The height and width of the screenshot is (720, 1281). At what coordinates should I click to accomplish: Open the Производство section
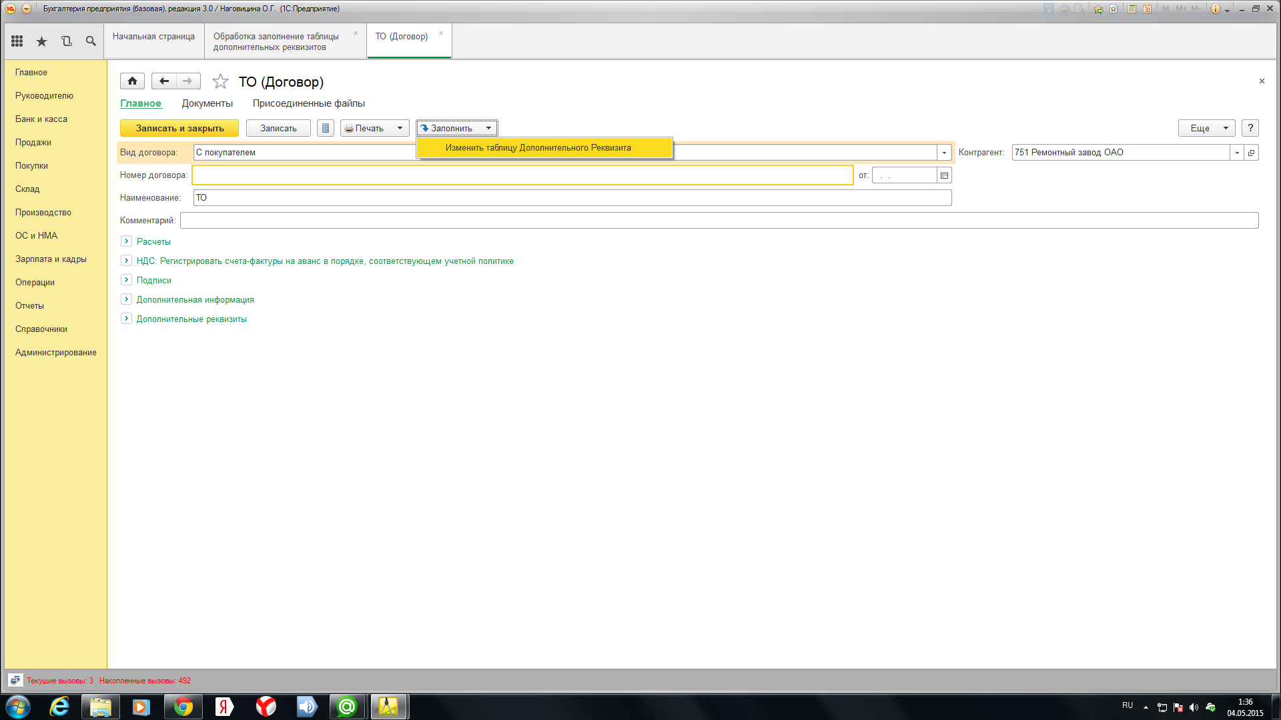[43, 213]
